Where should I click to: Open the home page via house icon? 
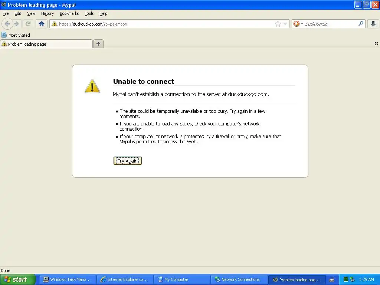(x=42, y=24)
